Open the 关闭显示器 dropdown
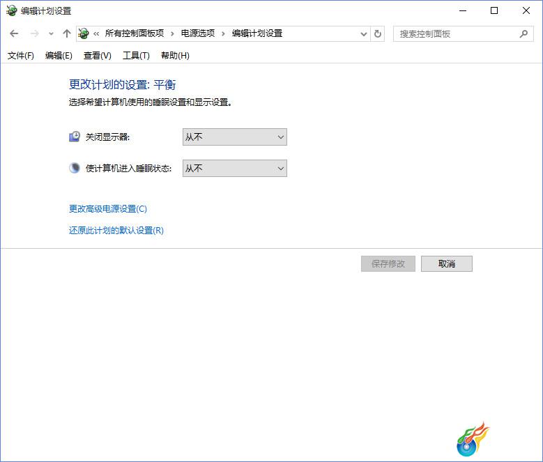543x462 pixels. (x=235, y=137)
